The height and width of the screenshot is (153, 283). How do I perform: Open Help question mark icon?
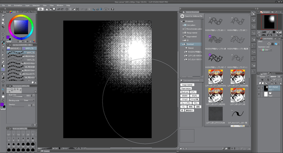tap(113, 9)
